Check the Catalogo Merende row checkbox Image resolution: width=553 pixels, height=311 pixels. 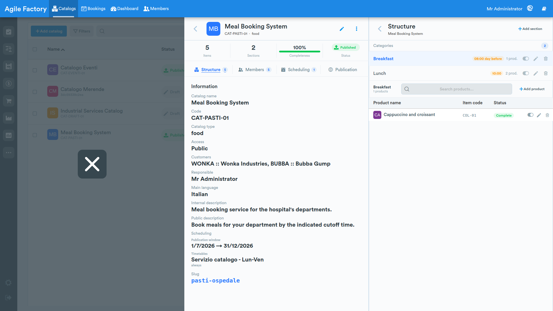coord(35,92)
